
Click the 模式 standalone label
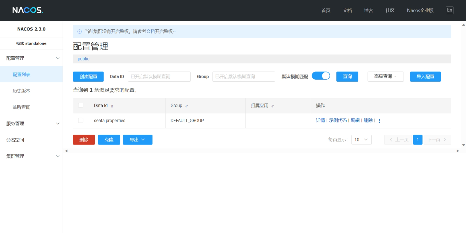(31, 43)
